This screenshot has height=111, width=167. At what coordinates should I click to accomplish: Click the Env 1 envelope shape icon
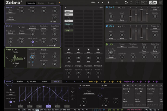(119, 8)
